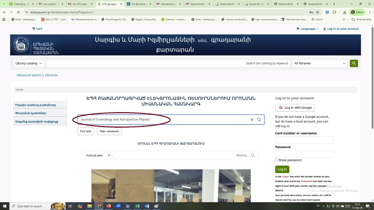Go to the Home breadcrumb

coord(20,90)
